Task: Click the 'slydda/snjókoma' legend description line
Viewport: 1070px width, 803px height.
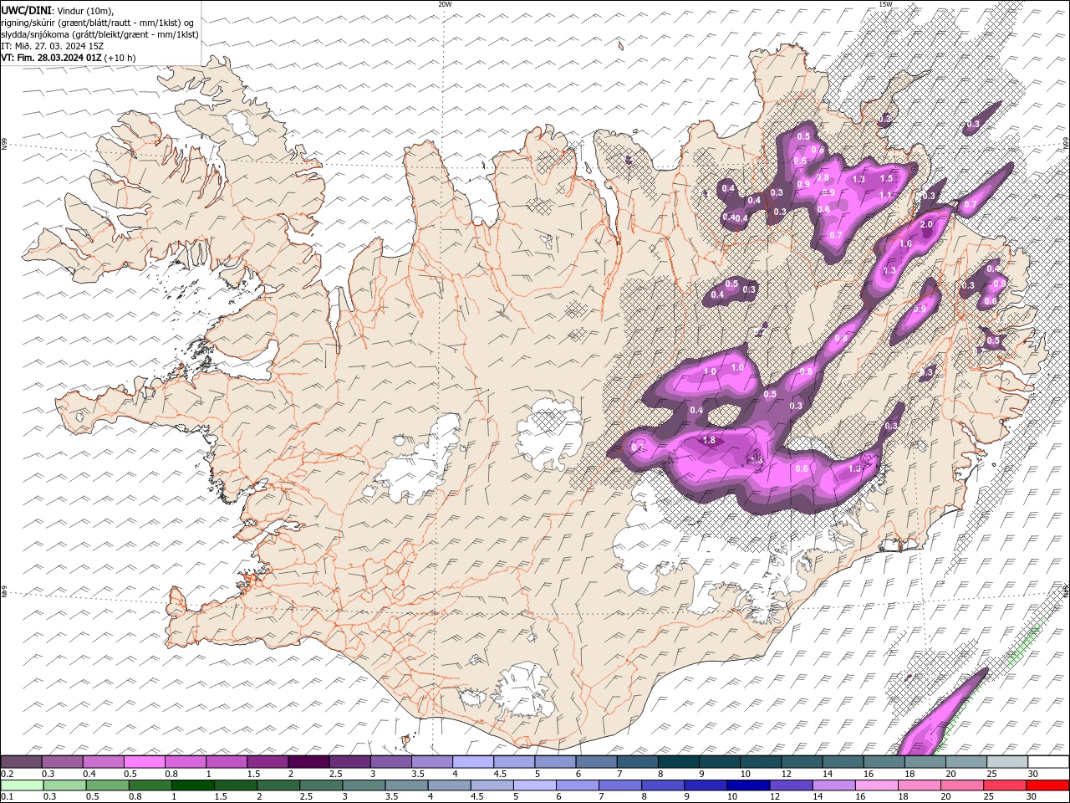Action: coord(99,34)
